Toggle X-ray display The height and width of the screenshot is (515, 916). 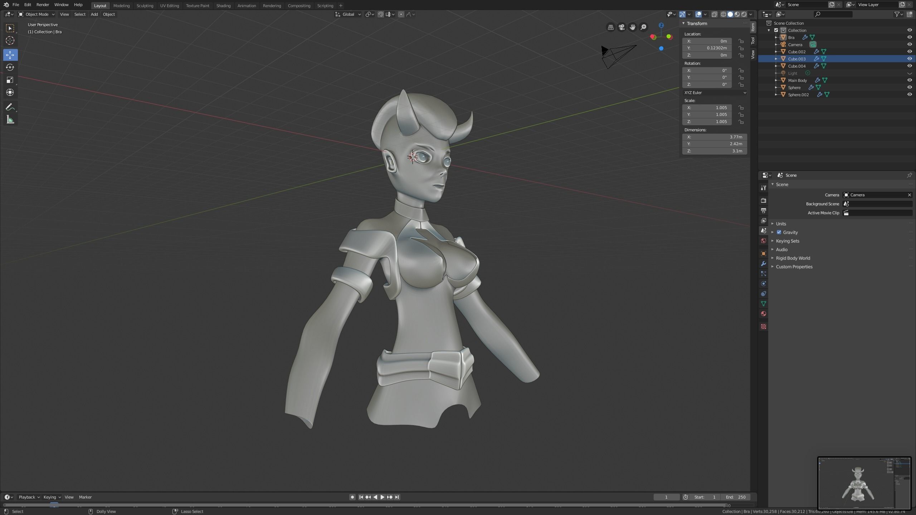point(714,14)
